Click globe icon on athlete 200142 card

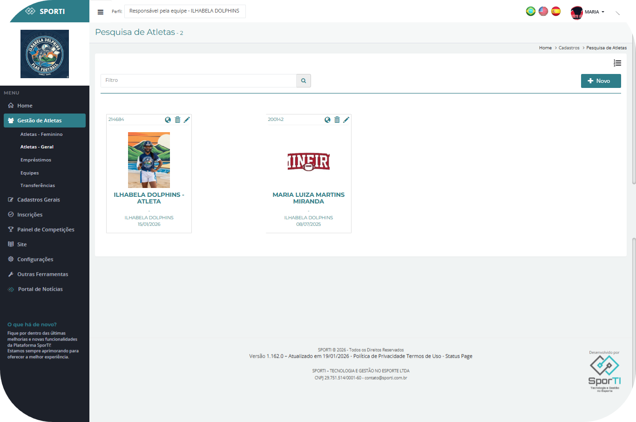click(x=327, y=120)
